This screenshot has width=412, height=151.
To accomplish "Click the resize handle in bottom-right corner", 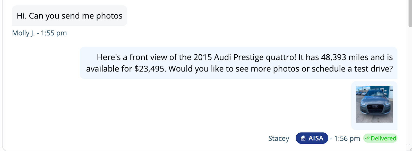I will [410, 149].
